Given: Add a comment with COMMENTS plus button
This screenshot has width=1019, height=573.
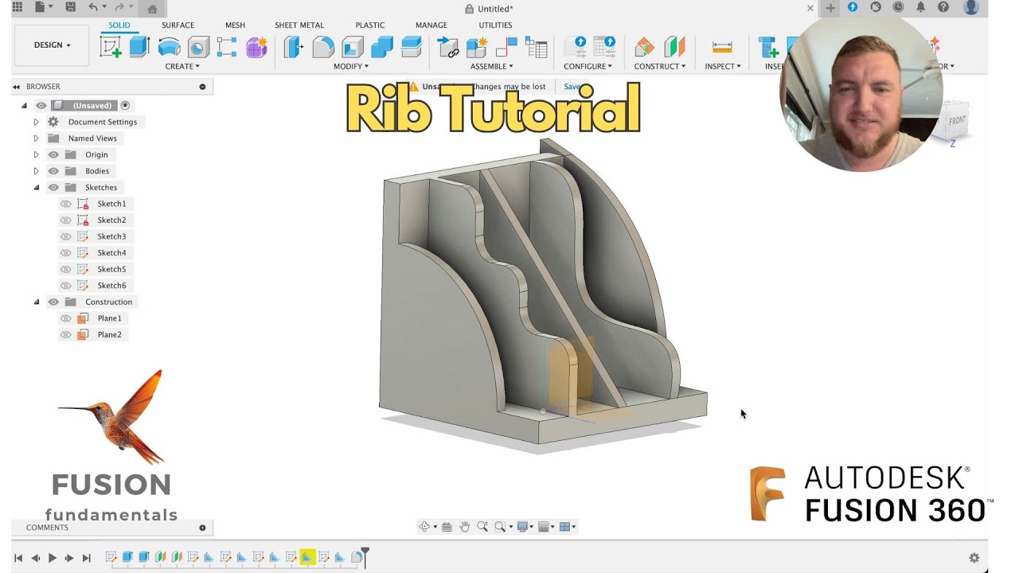Looking at the screenshot, I should [x=202, y=528].
